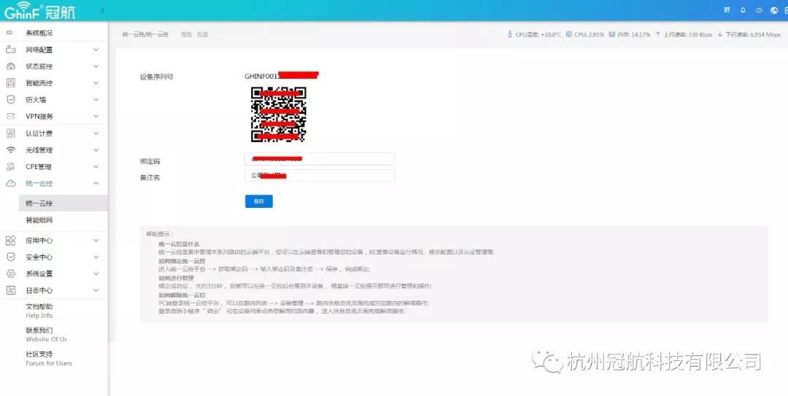The image size is (788, 396).
Task: Click the 应用中心 grid icon
Action: pos(10,240)
